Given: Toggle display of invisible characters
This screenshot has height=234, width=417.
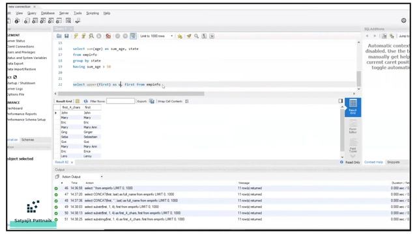Looking at the screenshot, I should click(204, 36).
